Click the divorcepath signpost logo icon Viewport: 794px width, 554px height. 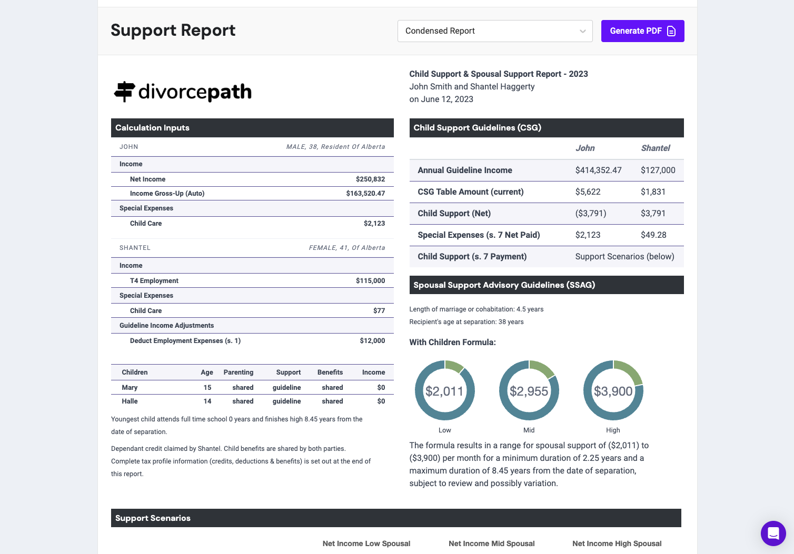point(125,92)
